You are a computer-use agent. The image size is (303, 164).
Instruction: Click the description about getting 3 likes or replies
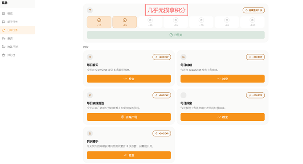coord(120,147)
